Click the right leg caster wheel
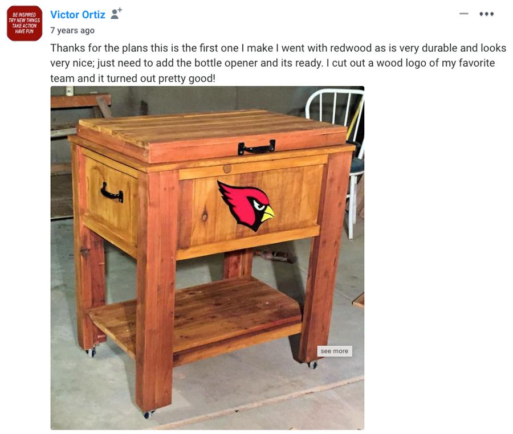 312,365
